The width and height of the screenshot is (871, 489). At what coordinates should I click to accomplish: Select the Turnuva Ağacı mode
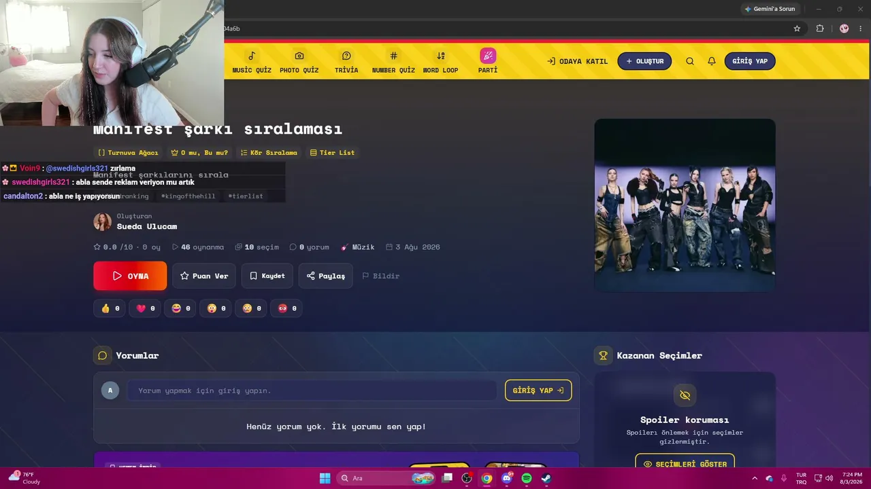point(128,153)
